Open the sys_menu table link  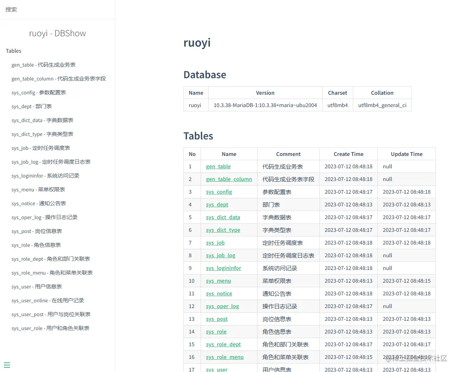click(x=218, y=281)
